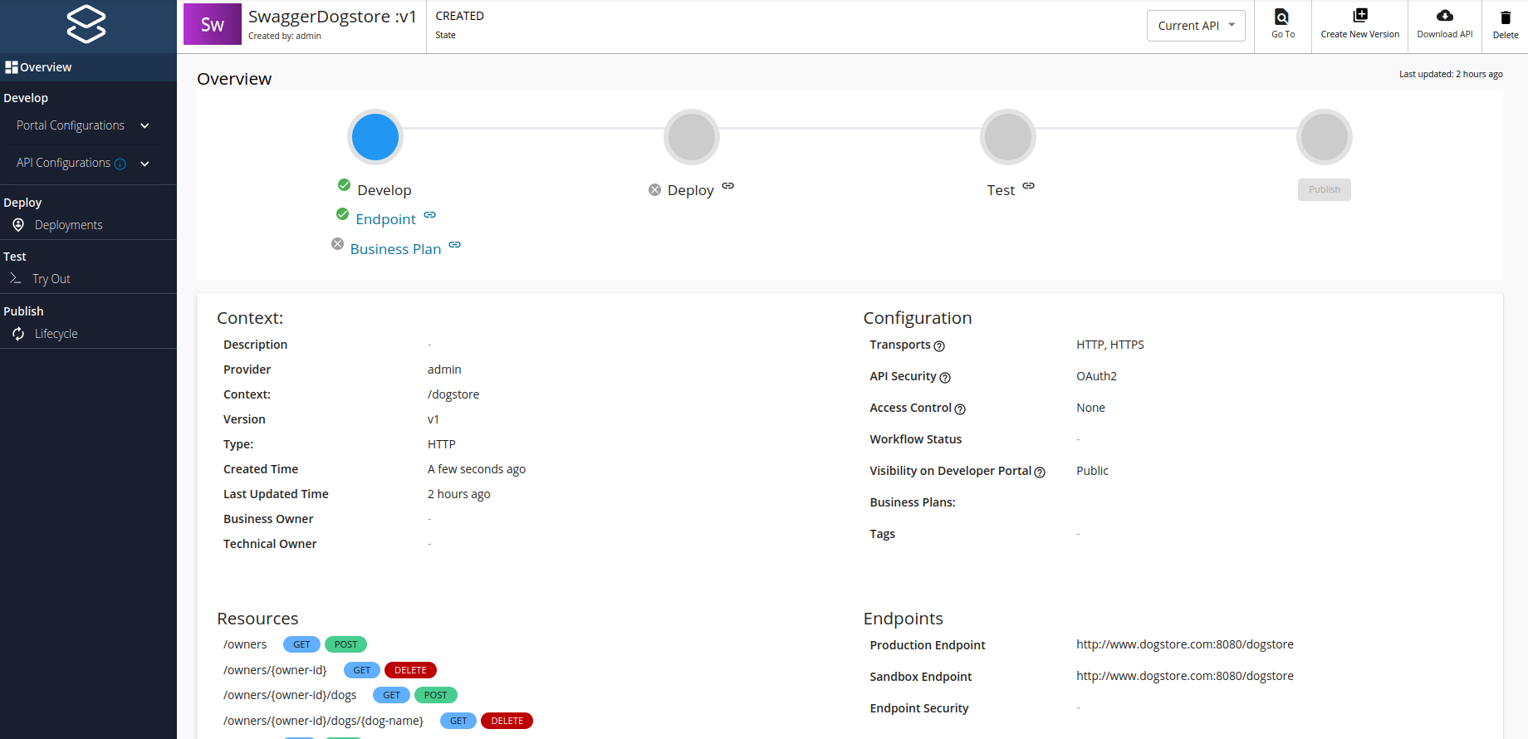Click the SwaggerDogstore :v1 title
Viewport: 1528px width, 739px height.
point(332,17)
